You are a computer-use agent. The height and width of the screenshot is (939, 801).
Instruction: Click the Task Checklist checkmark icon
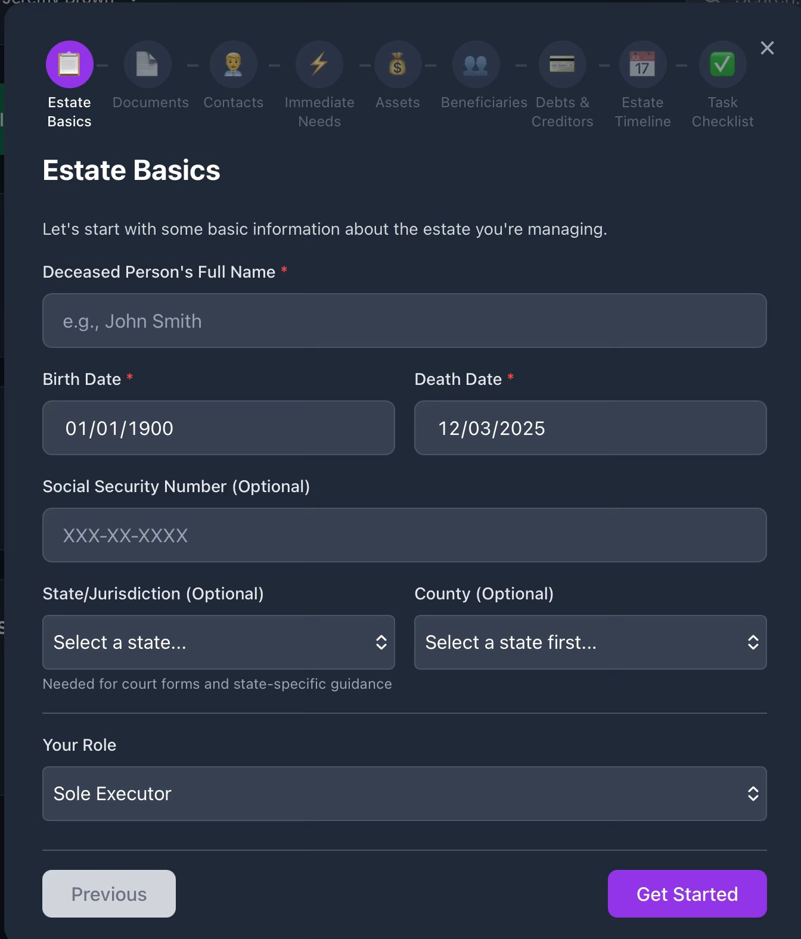(x=722, y=64)
